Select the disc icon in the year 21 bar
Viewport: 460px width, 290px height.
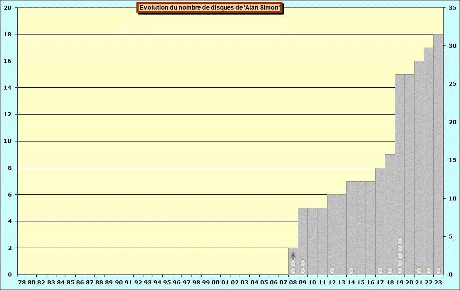coord(419,271)
